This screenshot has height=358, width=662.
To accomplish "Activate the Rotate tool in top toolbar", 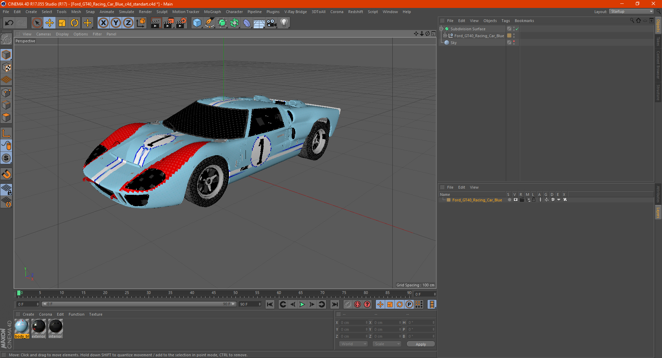I will pos(74,23).
